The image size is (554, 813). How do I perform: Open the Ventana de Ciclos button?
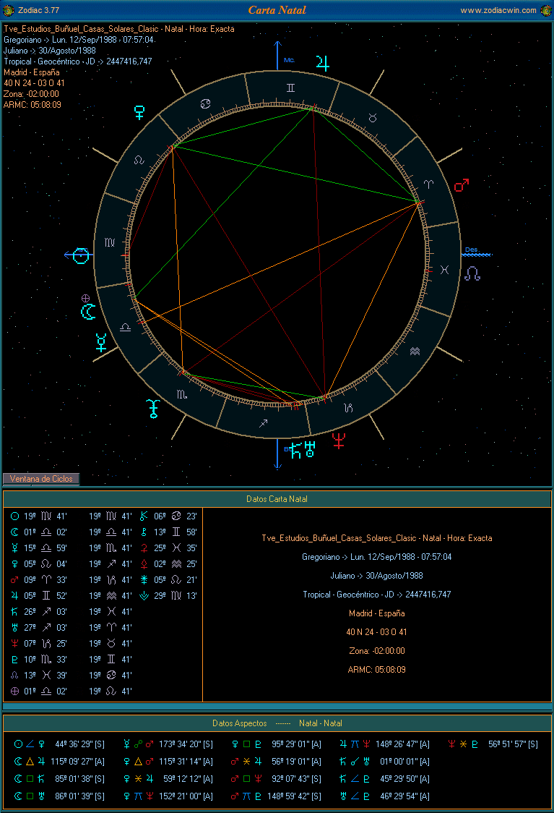pos(41,479)
